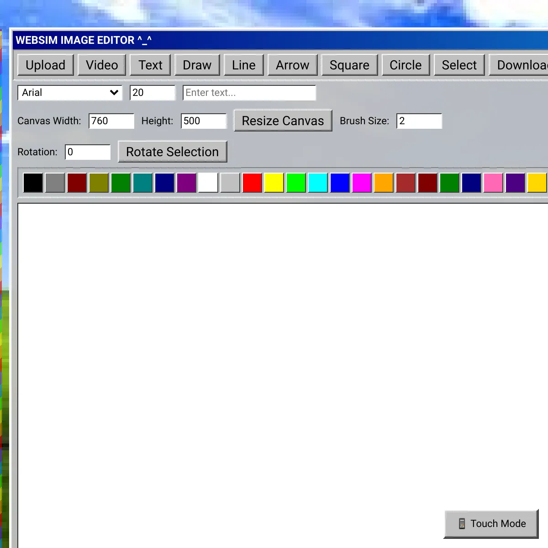
Task: Open the Arial font family dropdown
Action: point(69,93)
